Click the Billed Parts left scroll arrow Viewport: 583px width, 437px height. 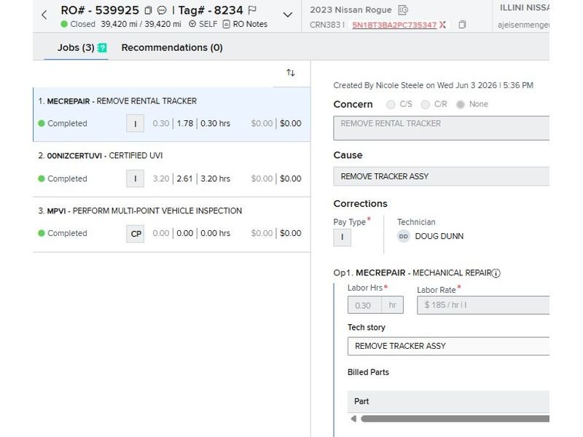tap(353, 419)
